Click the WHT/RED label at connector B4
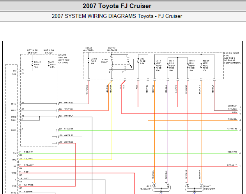This screenshot has height=194, width=246. pyautogui.click(x=69, y=103)
